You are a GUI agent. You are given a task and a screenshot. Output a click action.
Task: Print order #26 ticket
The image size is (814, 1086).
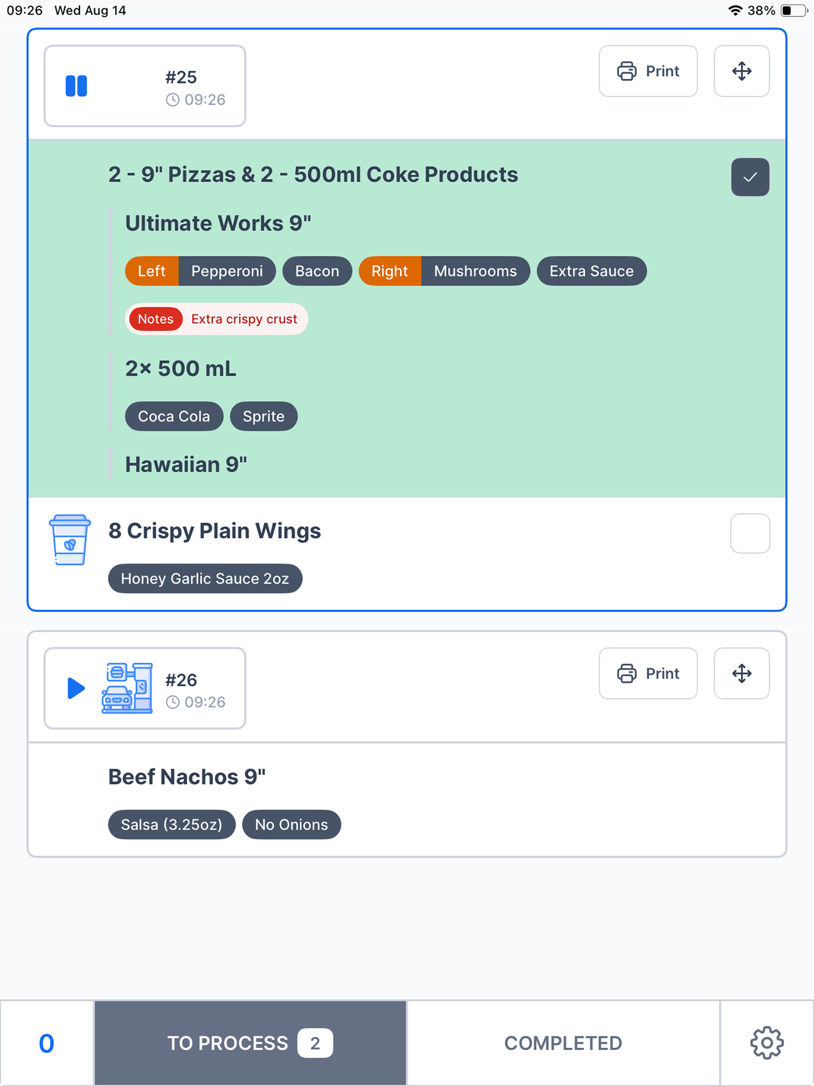pos(647,673)
